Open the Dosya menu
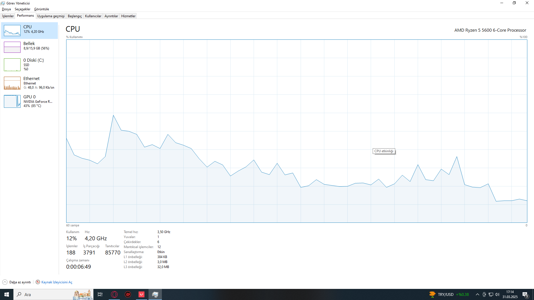This screenshot has width=534, height=300. point(6,9)
